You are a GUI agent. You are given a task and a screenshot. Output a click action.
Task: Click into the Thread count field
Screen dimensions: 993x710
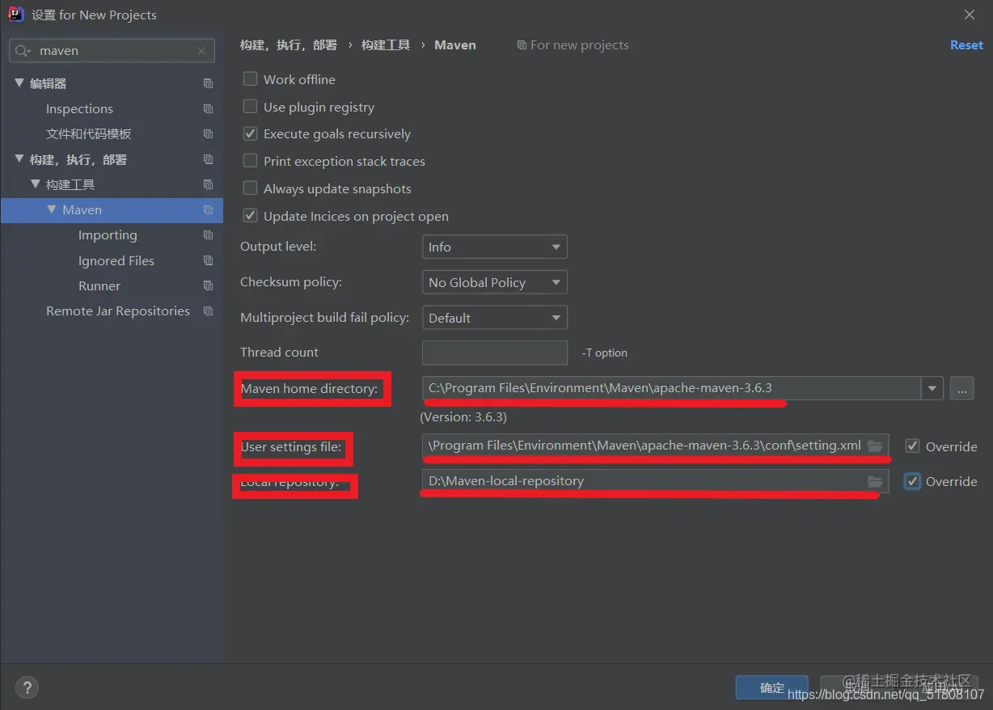tap(495, 353)
